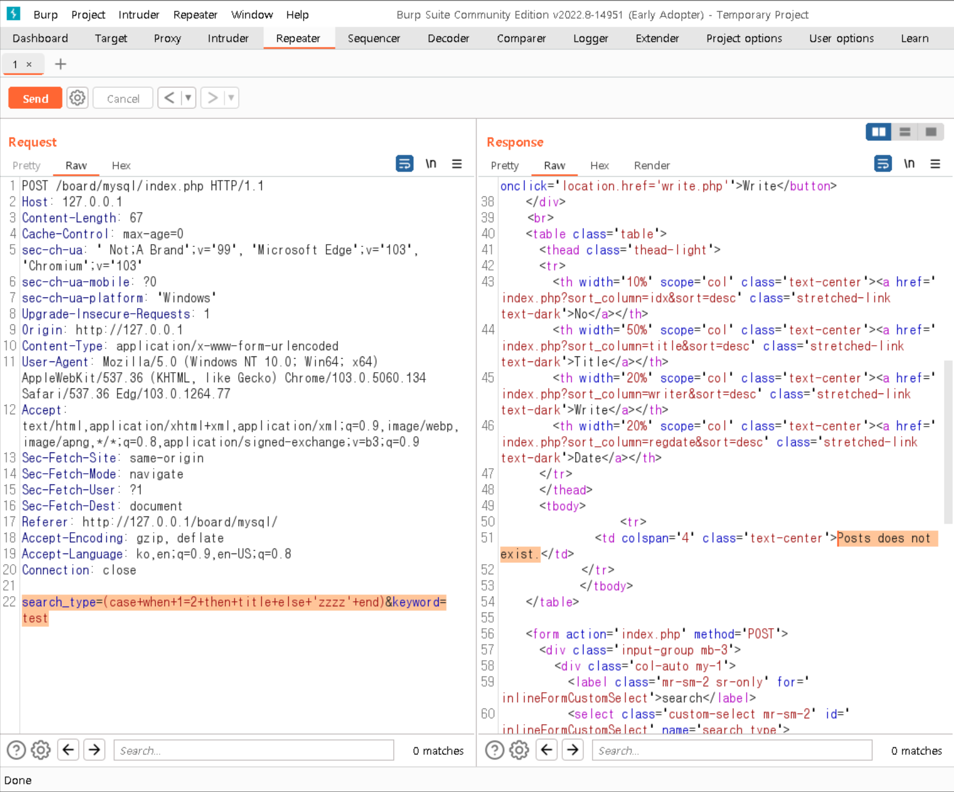Click the POST /board/mysql/index.php request line
The height and width of the screenshot is (792, 954).
point(143,186)
